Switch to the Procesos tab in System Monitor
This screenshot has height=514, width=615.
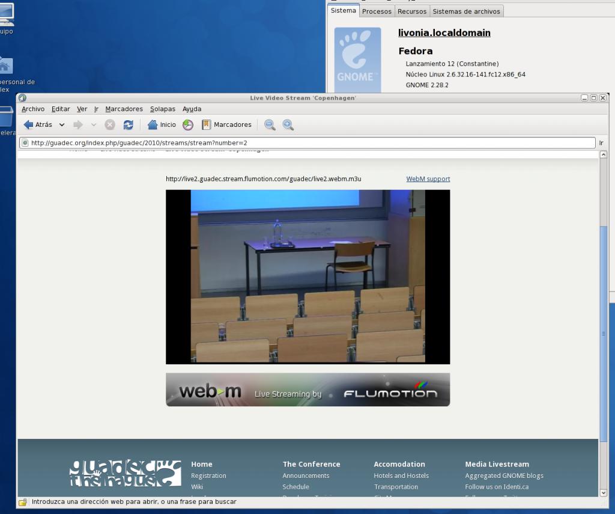[x=377, y=11]
